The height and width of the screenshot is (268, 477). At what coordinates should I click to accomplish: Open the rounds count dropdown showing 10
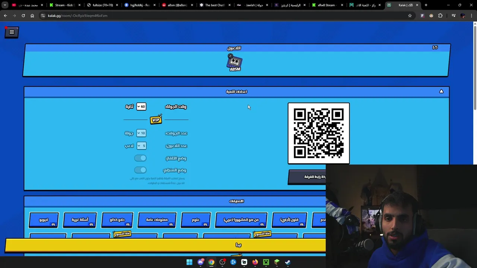(x=141, y=133)
